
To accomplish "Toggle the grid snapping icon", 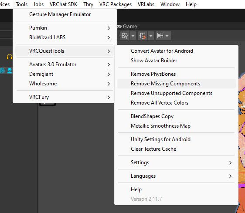I will (x=125, y=36).
